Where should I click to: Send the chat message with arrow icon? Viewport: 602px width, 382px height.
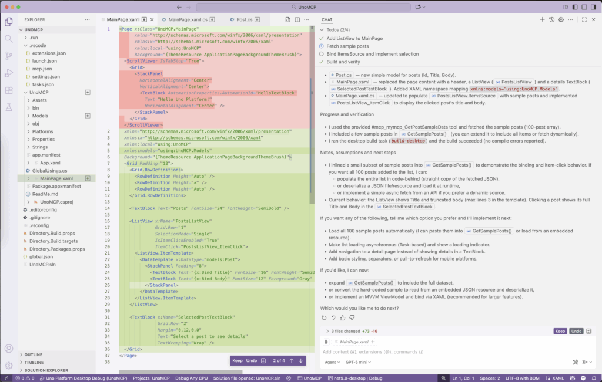point(584,363)
